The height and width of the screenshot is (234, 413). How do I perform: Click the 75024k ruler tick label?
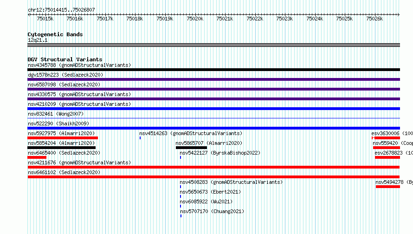pyautogui.click(x=315, y=19)
